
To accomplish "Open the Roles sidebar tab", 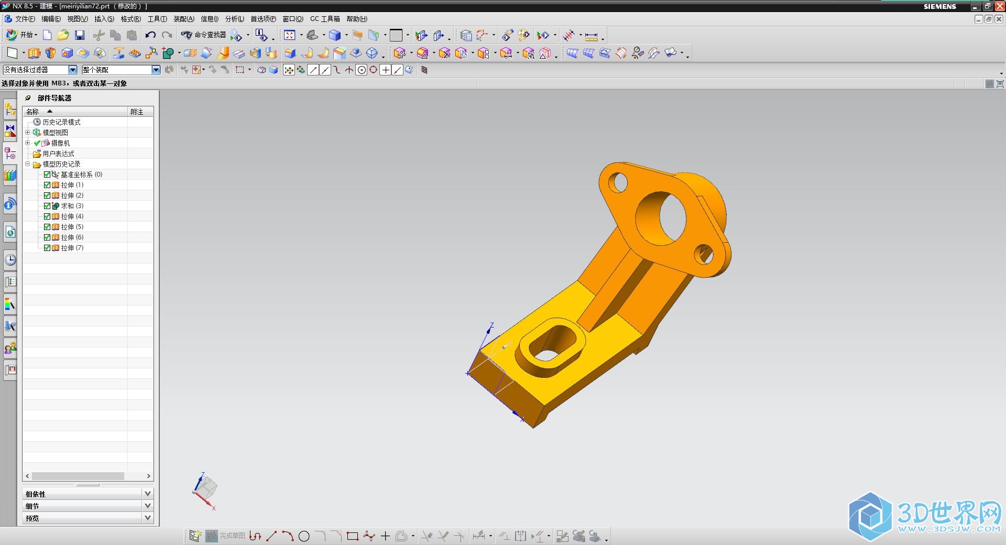I will (x=10, y=348).
